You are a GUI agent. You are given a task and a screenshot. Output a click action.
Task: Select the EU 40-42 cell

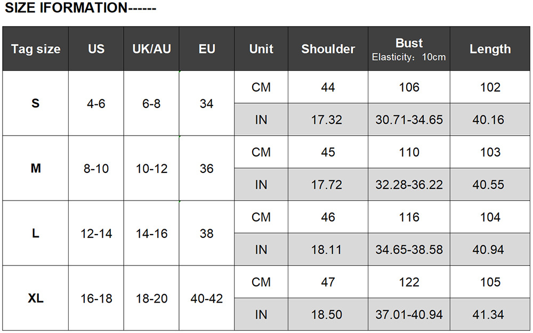tap(207, 298)
